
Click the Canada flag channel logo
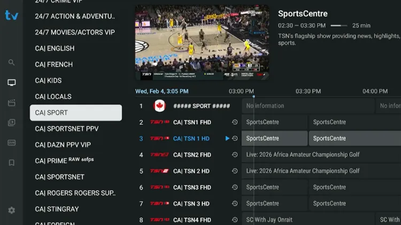[159, 106]
